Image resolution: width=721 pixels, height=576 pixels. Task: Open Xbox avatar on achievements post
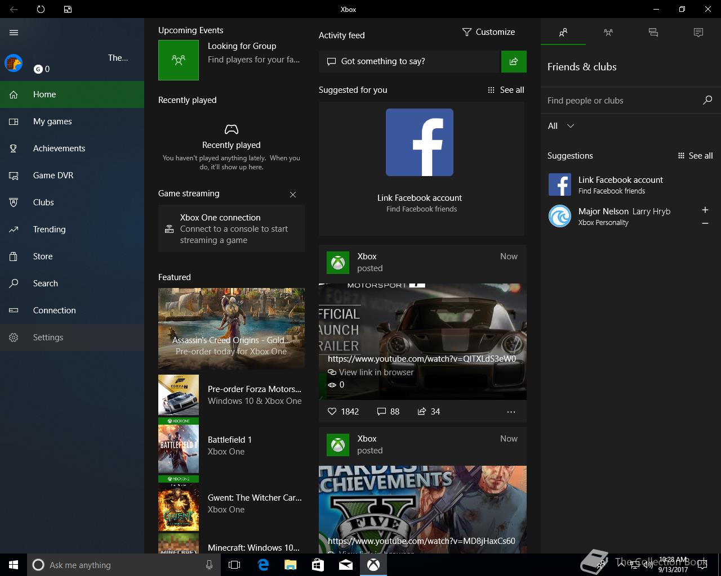point(338,445)
